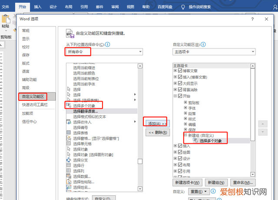Select 选择编号 command row
278x200 pixels.
[x=102, y=127]
